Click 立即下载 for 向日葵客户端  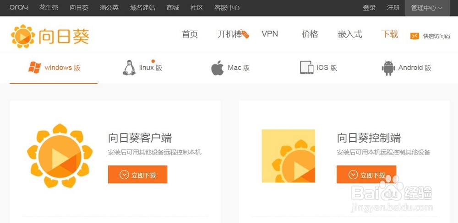[137, 175]
